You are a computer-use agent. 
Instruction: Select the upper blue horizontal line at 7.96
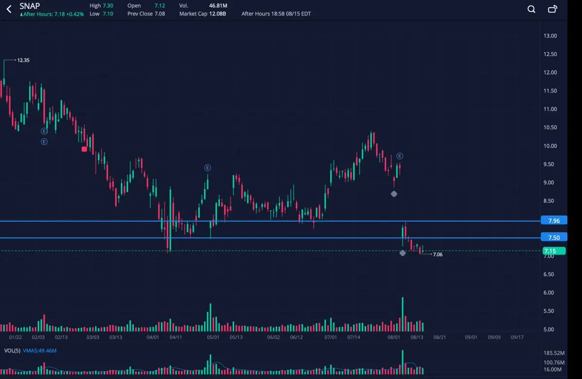click(x=270, y=221)
